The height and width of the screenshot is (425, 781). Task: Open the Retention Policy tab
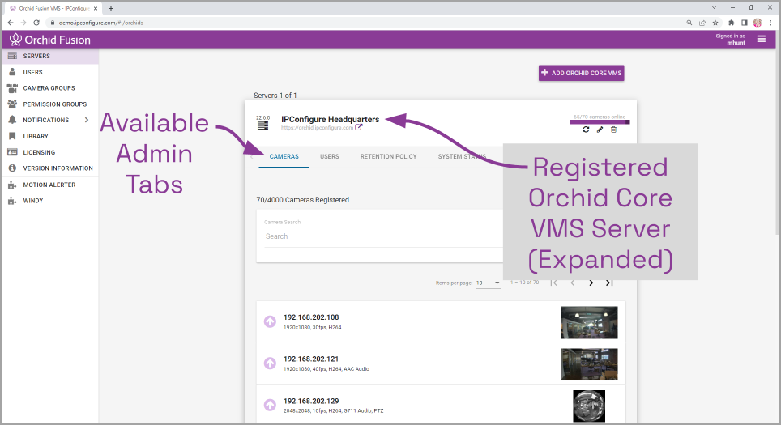pyautogui.click(x=389, y=156)
